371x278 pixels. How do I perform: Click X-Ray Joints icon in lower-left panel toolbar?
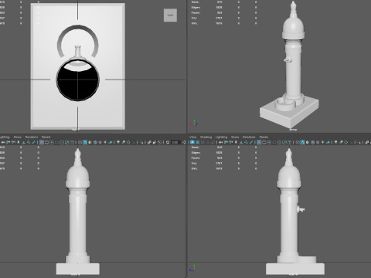click(159, 142)
